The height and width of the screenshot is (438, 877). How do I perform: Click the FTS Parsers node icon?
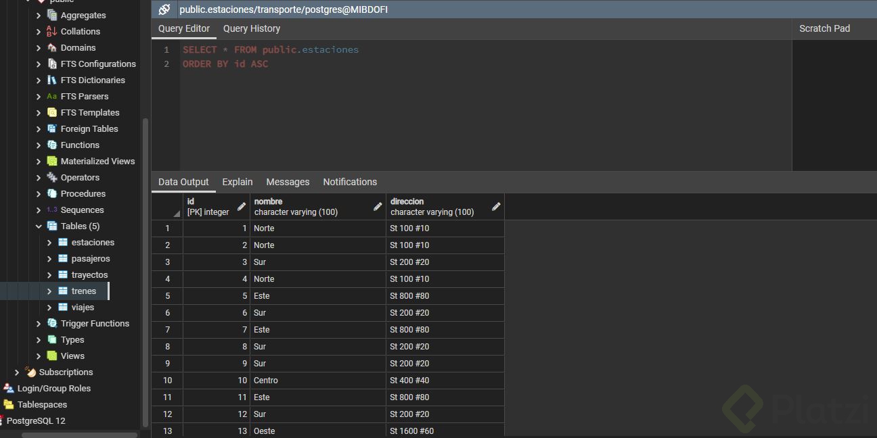coord(52,96)
